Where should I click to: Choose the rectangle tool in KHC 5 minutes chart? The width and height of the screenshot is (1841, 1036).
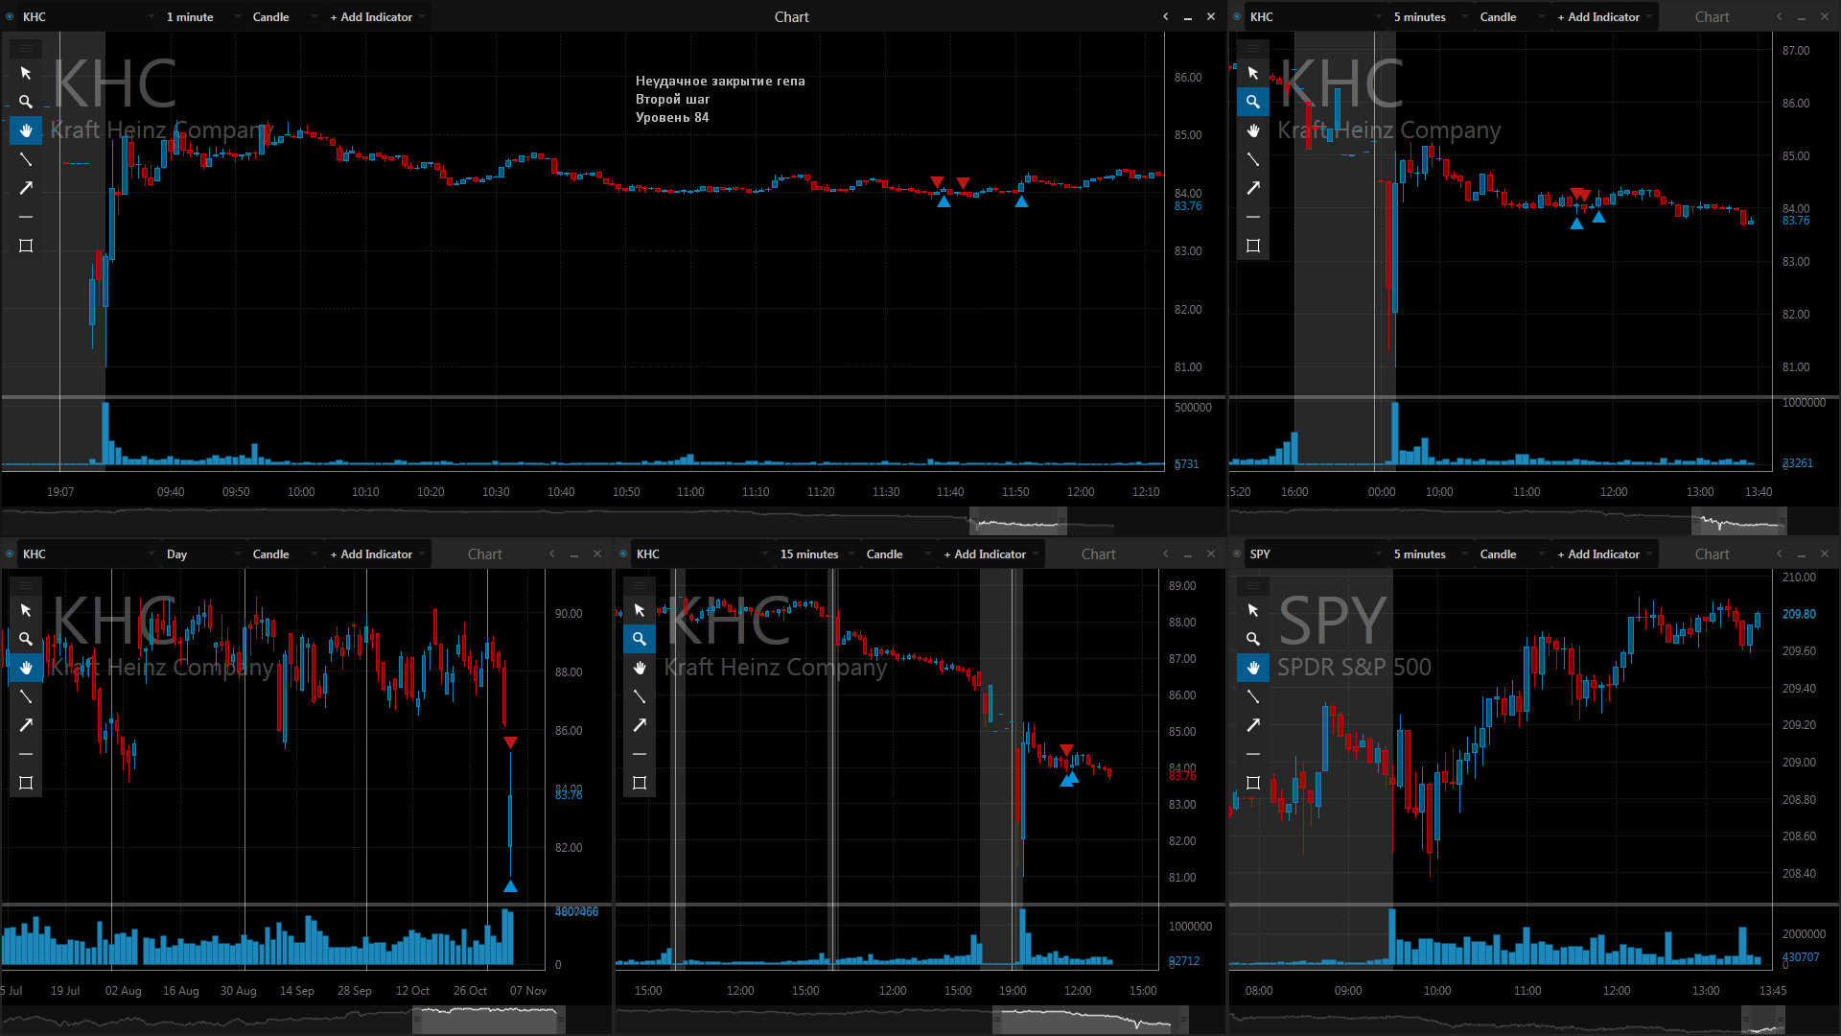1253,246
